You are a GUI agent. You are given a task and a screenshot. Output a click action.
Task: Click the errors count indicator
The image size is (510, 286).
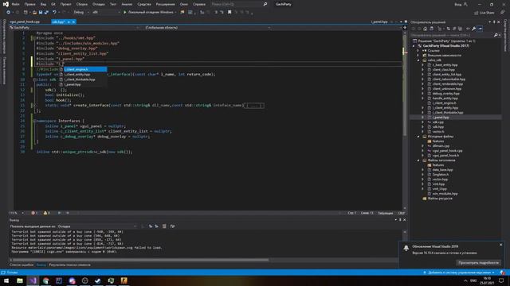coord(34,213)
